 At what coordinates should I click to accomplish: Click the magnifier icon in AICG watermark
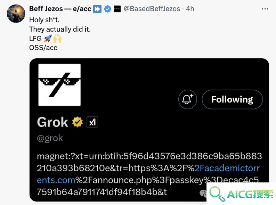[217, 194]
